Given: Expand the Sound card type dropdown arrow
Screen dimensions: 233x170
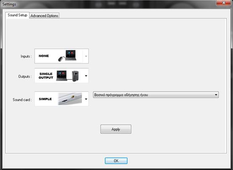Looking at the screenshot, I should (x=86, y=99).
